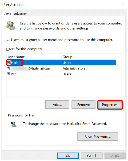Remove the selected user account
This screenshot has height=161, width=128.
83,105
